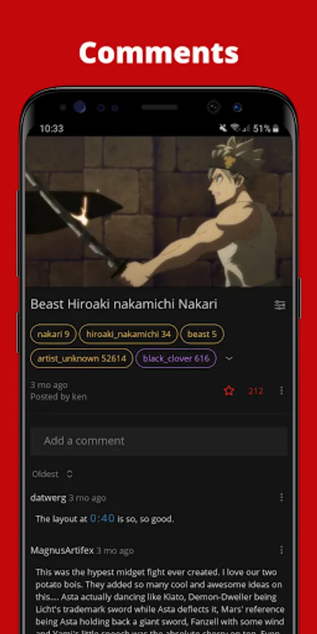This screenshot has height=634, width=317.
Task: Select the nakari 9 tag
Action: point(53,334)
